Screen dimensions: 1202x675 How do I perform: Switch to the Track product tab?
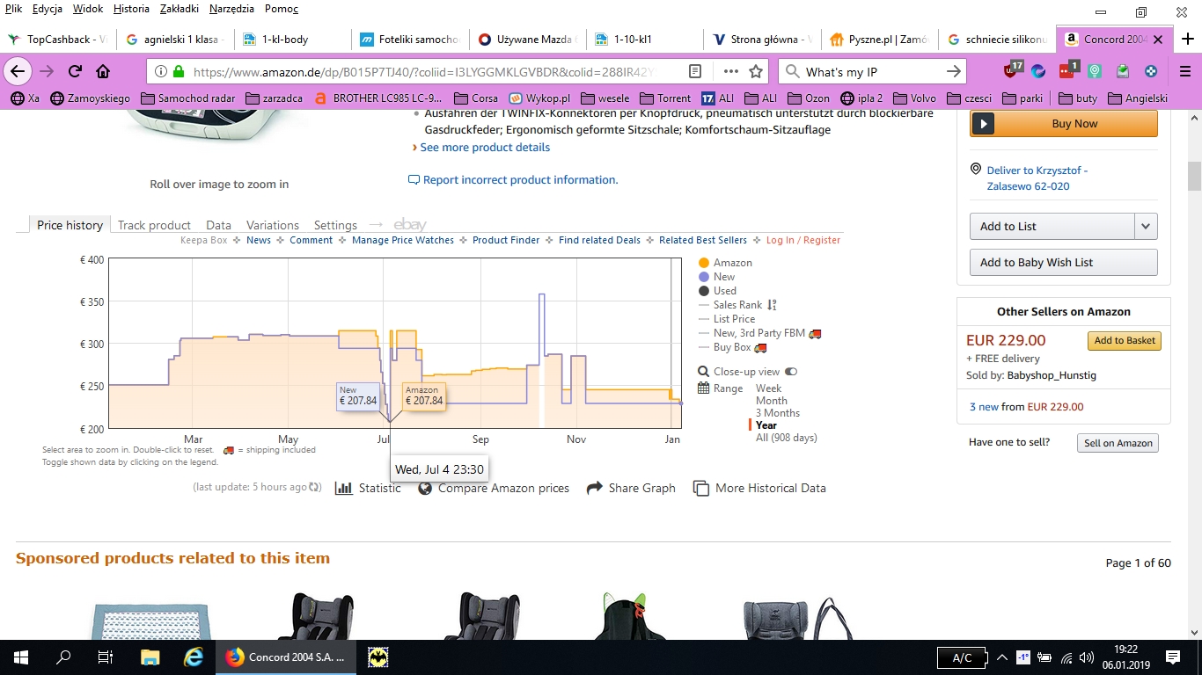pos(154,225)
